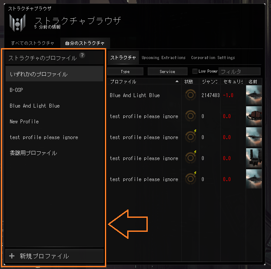Click the 新規プロファイル button
The image size is (271, 269).
[55, 256]
